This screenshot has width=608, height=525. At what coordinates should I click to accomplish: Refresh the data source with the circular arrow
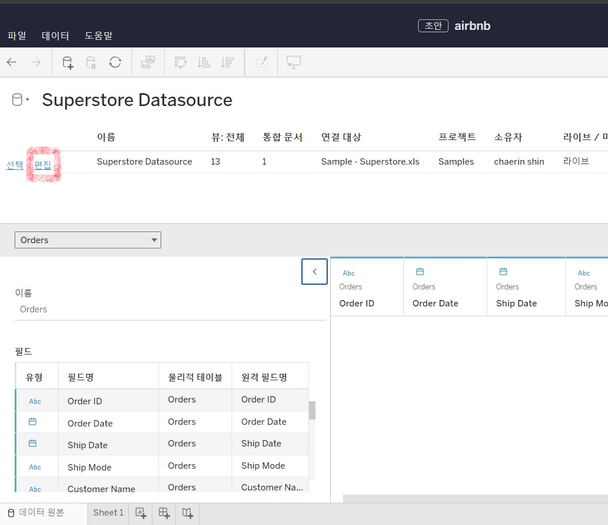pyautogui.click(x=115, y=62)
